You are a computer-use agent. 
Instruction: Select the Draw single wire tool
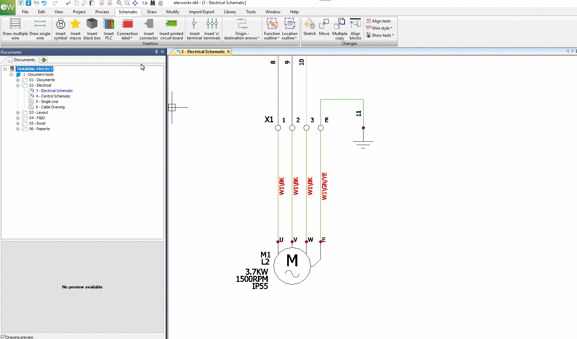40,29
